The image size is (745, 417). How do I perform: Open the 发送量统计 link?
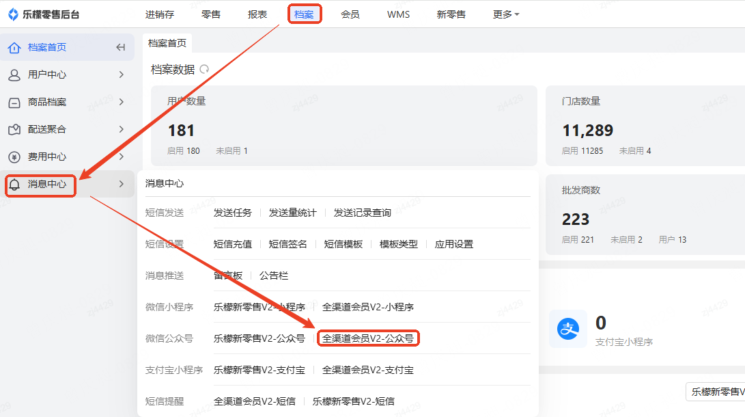click(x=292, y=213)
